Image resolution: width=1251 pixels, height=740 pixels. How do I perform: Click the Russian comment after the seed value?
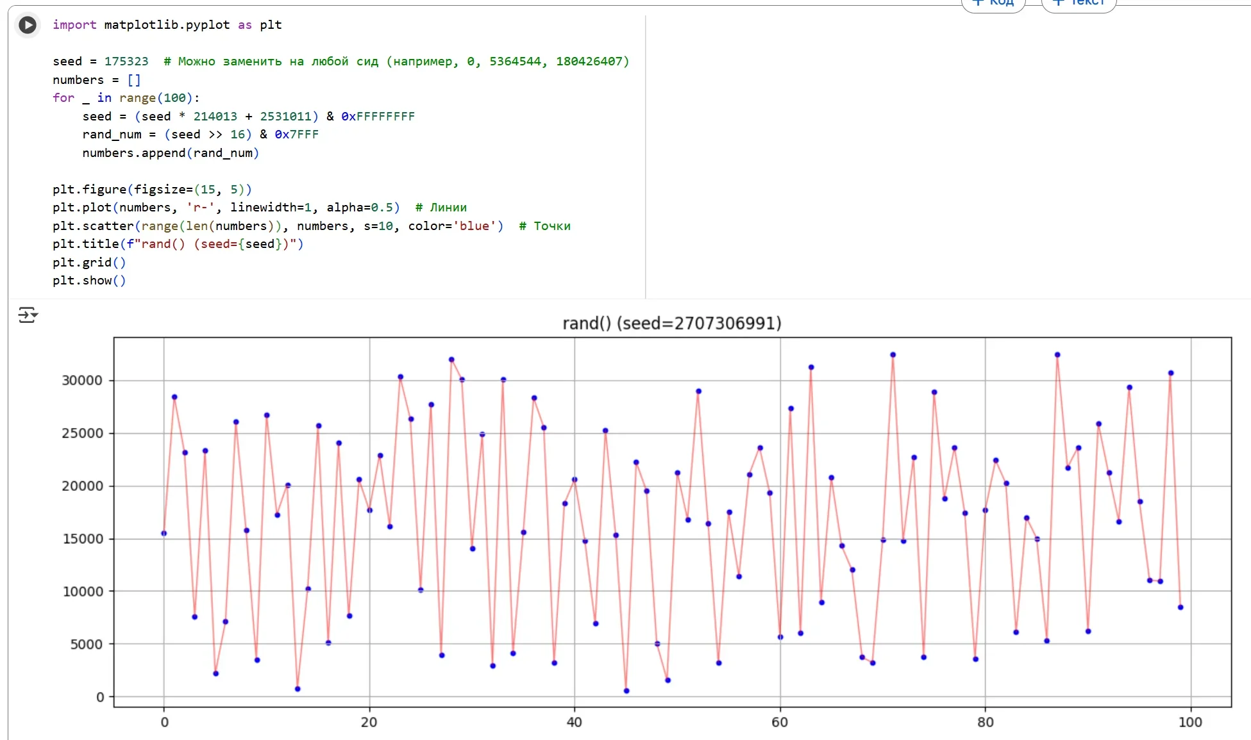coord(396,62)
